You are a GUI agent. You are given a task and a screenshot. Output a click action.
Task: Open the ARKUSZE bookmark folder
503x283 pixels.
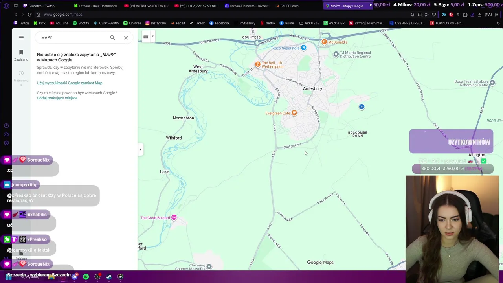(x=309, y=23)
